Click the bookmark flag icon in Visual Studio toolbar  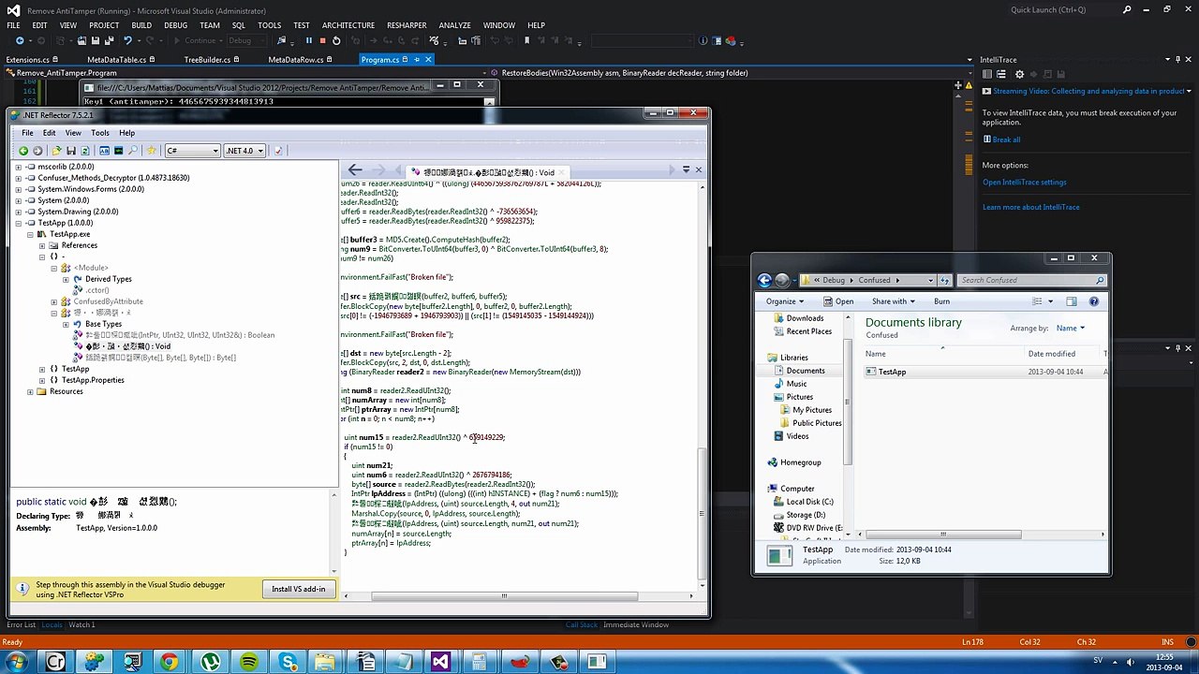pos(526,40)
